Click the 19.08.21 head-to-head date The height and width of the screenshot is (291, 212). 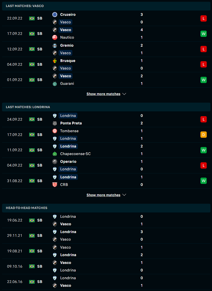(x=15, y=251)
